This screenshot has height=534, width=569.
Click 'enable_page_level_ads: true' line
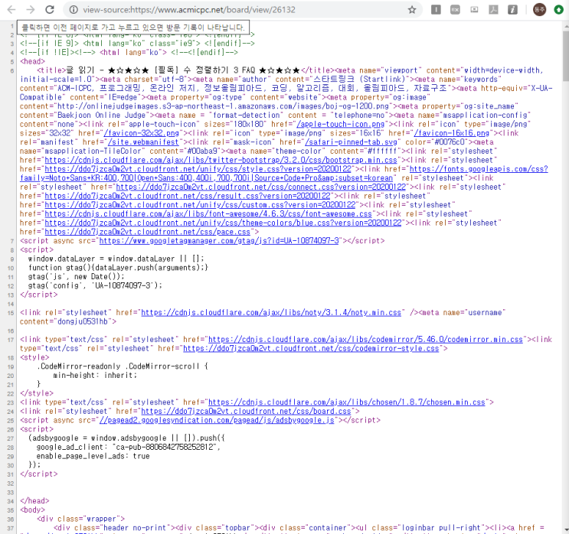click(93, 456)
